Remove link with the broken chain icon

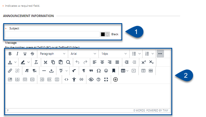(x=17, y=71)
